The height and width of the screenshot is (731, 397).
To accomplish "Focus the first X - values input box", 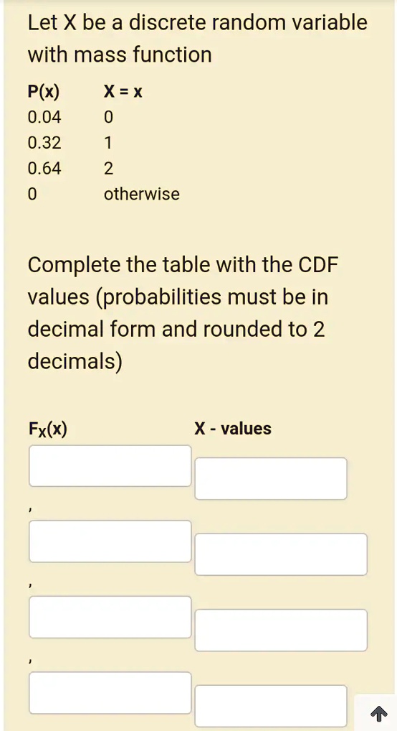I will tap(271, 478).
